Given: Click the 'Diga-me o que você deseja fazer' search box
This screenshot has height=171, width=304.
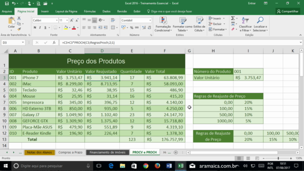Looking at the screenshot, I should pyautogui.click(x=170, y=11).
